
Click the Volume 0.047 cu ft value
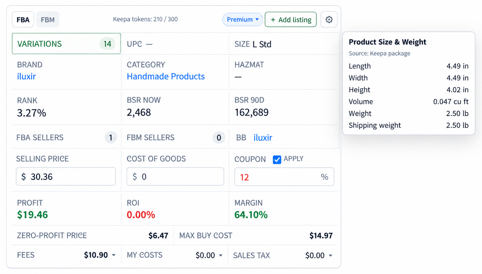pos(451,102)
